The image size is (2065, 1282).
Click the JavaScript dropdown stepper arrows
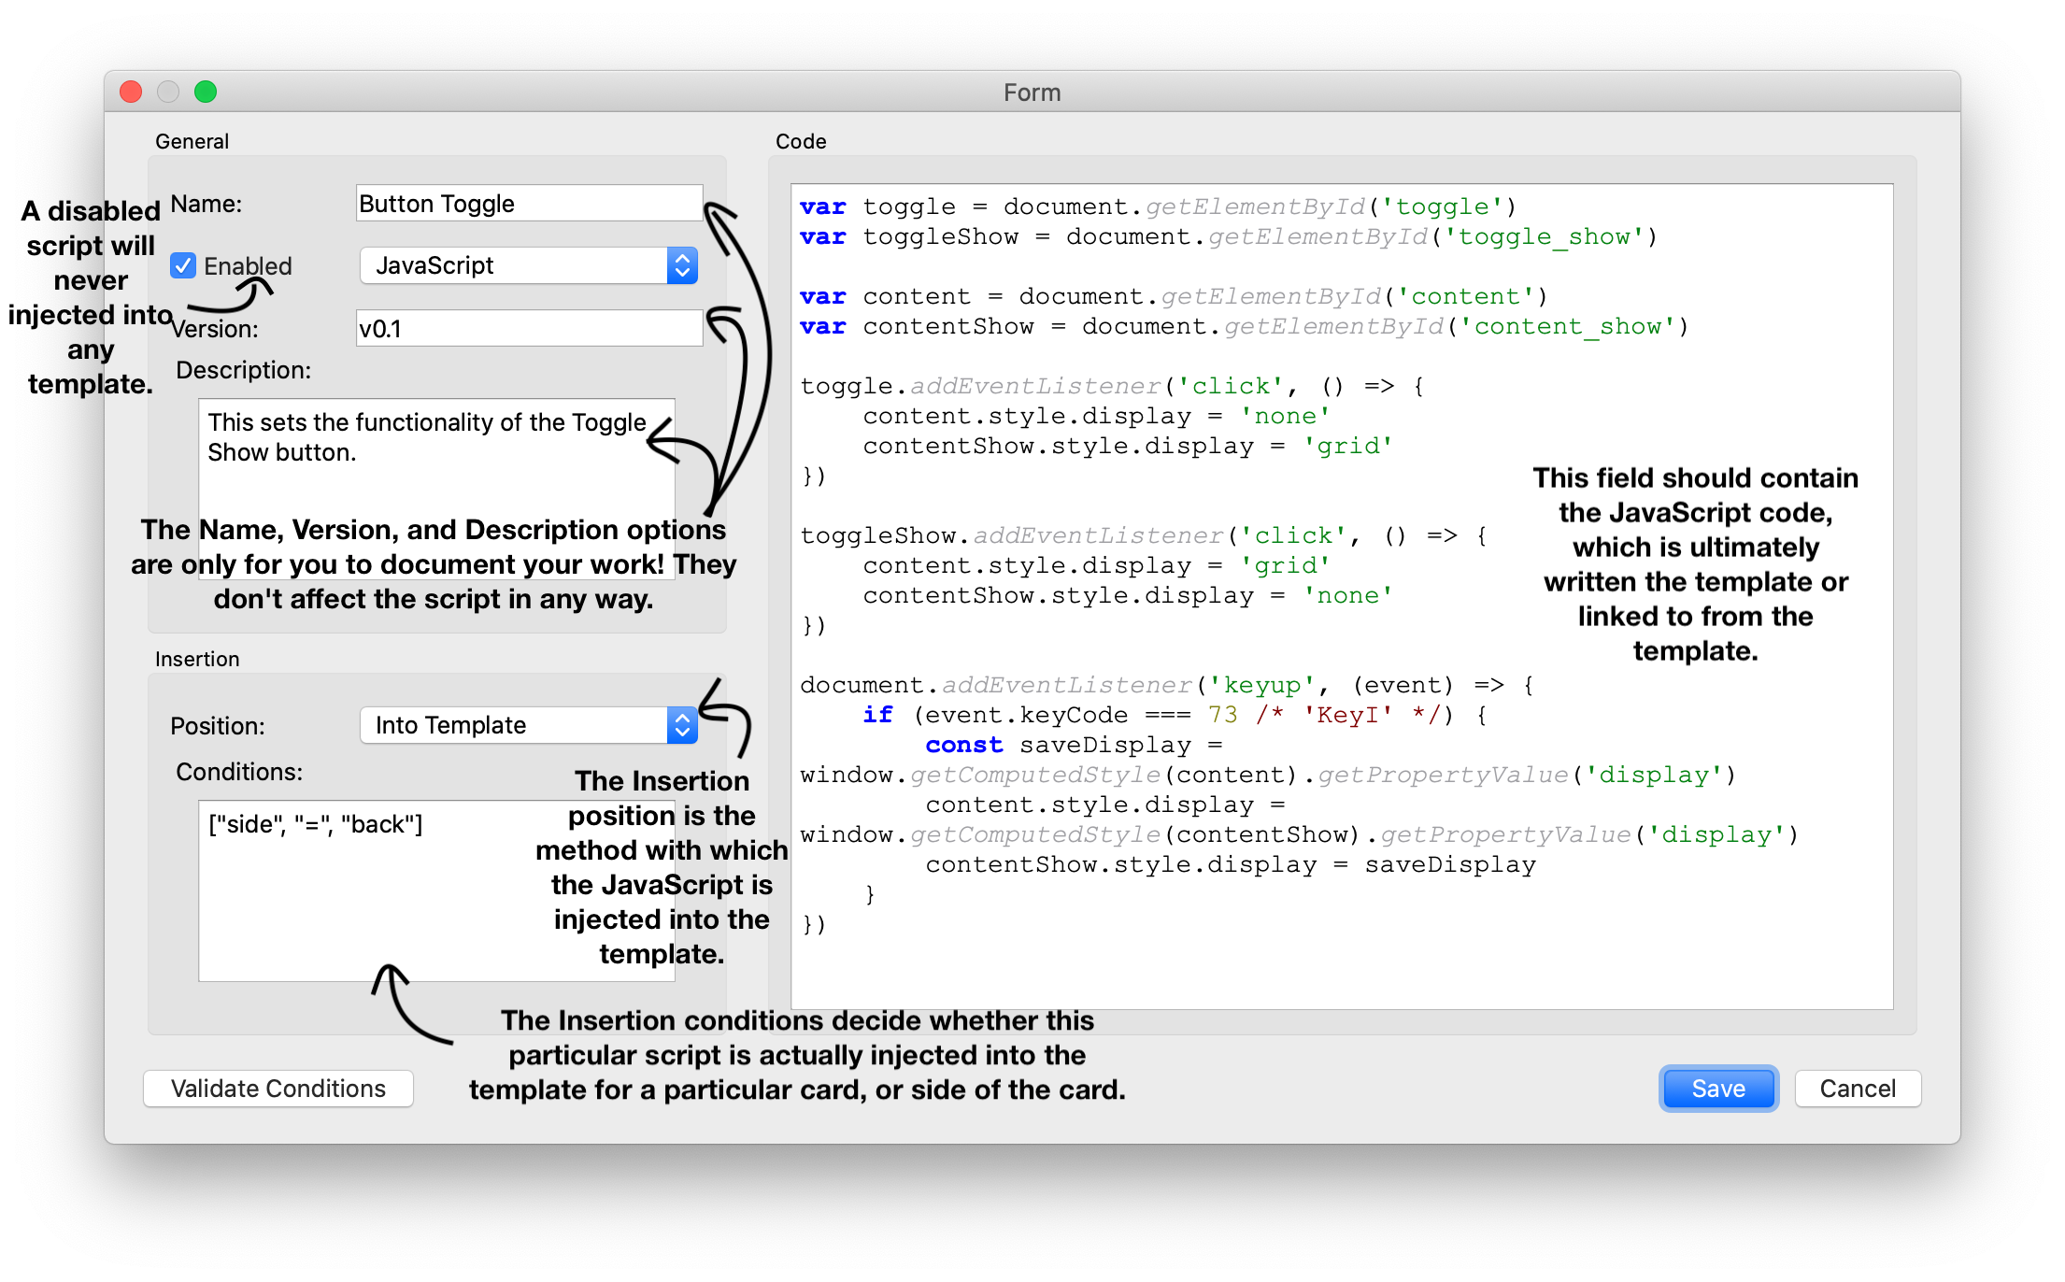point(683,266)
